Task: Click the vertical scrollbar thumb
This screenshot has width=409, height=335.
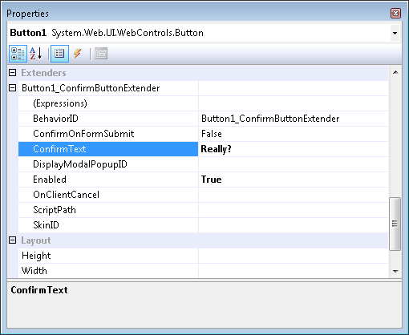Action: click(x=395, y=224)
